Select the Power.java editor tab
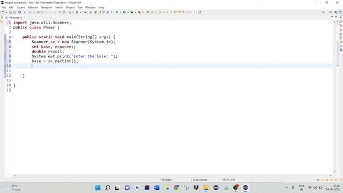This screenshot has width=343, height=193. click(15, 18)
